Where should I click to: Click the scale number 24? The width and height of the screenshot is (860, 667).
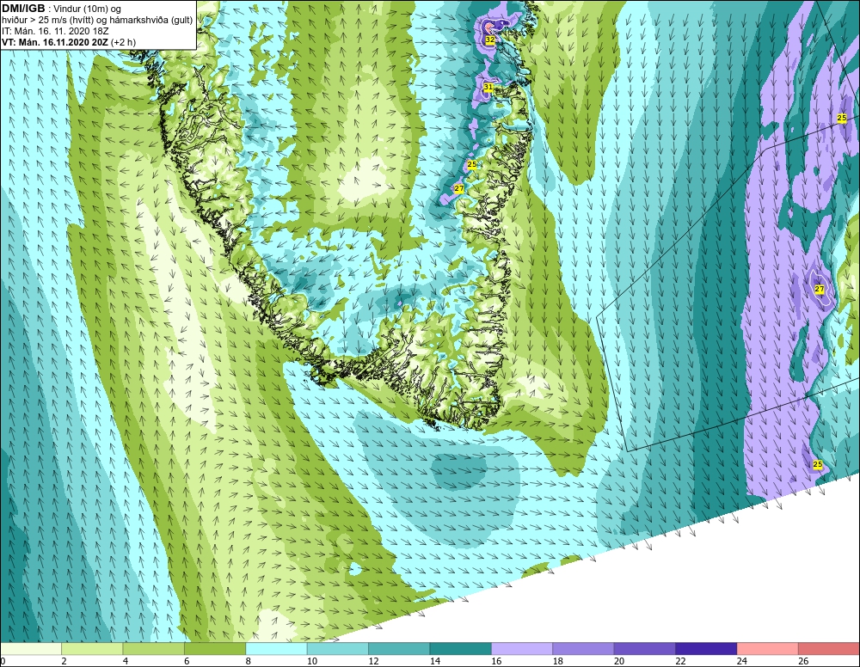click(x=742, y=661)
